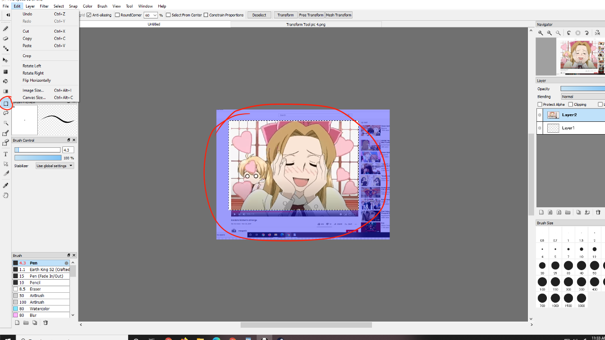This screenshot has height=340, width=605.
Task: Open the RoundCorner percentage dropdown
Action: tap(155, 15)
